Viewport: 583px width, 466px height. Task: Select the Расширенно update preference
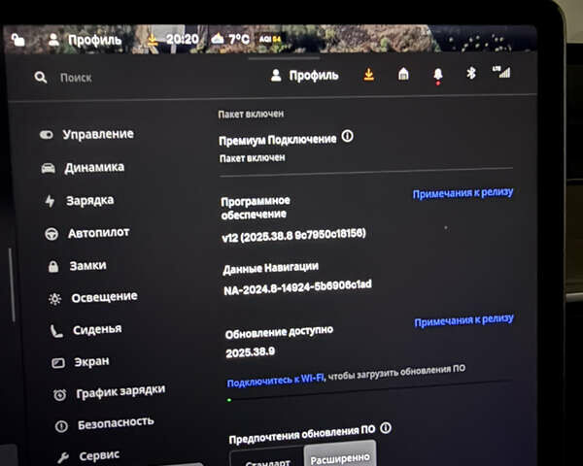340,455
